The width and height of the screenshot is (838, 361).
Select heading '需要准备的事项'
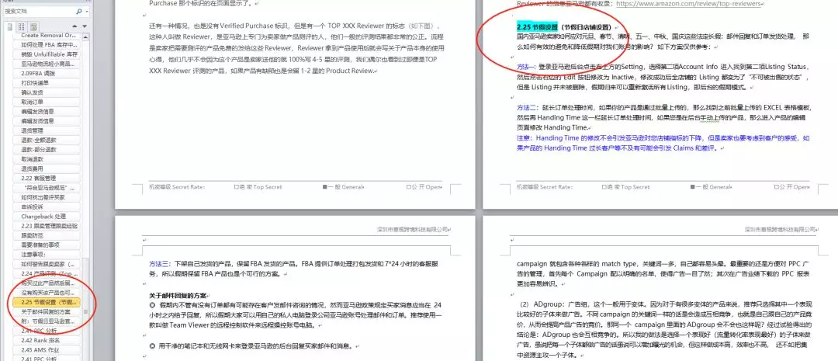(48, 245)
